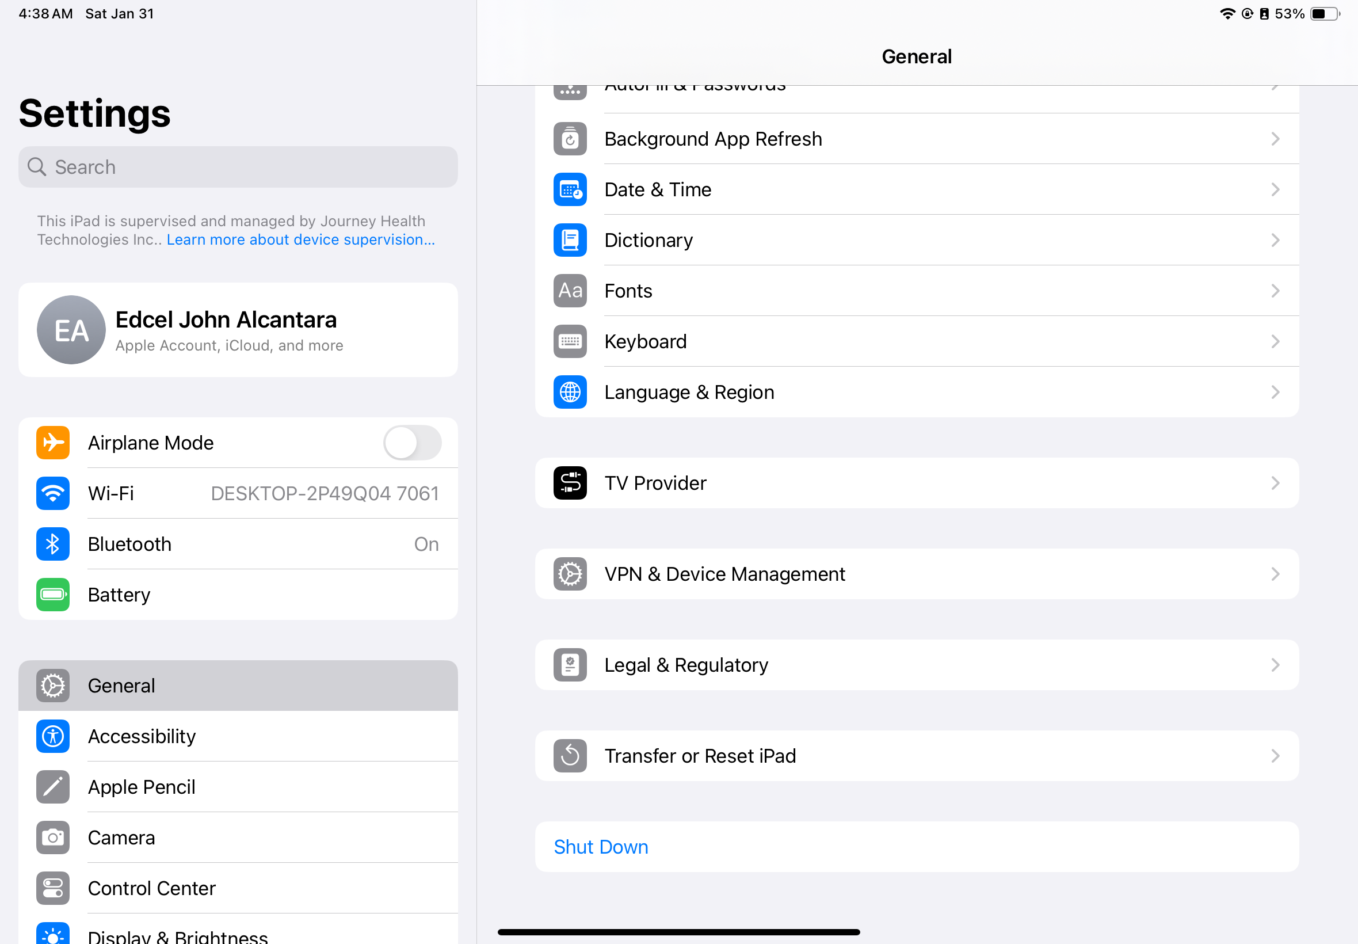Open TV Provider via its chevron
Image resolution: width=1358 pixels, height=944 pixels.
pos(1275,484)
